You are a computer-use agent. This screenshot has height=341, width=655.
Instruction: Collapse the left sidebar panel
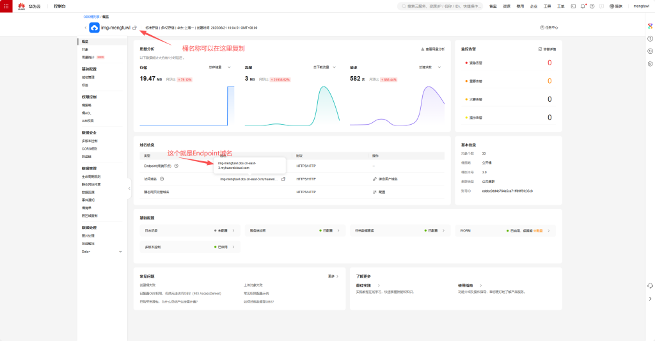click(x=129, y=188)
